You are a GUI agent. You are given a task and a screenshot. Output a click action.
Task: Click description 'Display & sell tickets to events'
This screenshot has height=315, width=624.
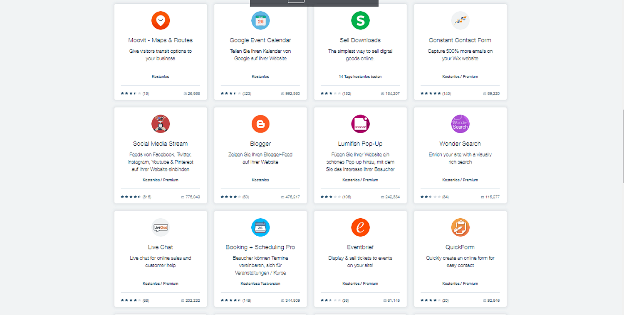coord(360,261)
